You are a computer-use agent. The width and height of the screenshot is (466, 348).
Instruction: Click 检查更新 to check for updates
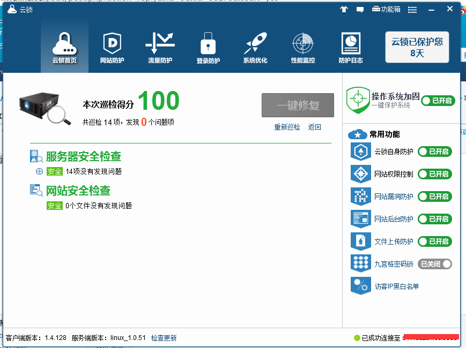tap(164, 338)
